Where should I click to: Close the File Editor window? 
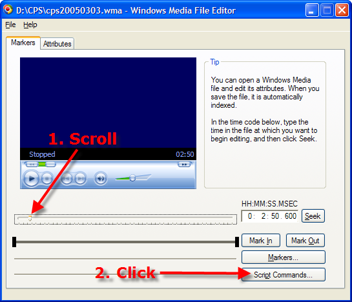pos(342,10)
